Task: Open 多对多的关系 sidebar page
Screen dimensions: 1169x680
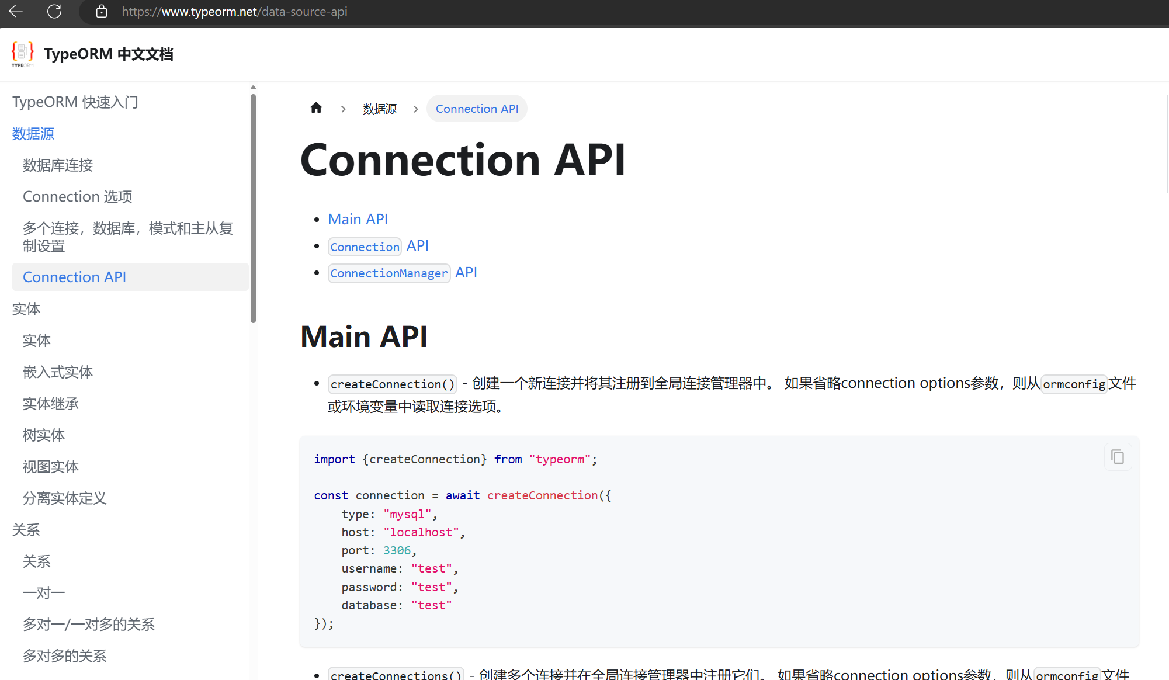Action: pos(65,656)
